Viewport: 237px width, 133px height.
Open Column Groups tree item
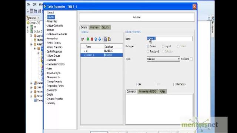[x=53, y=56]
